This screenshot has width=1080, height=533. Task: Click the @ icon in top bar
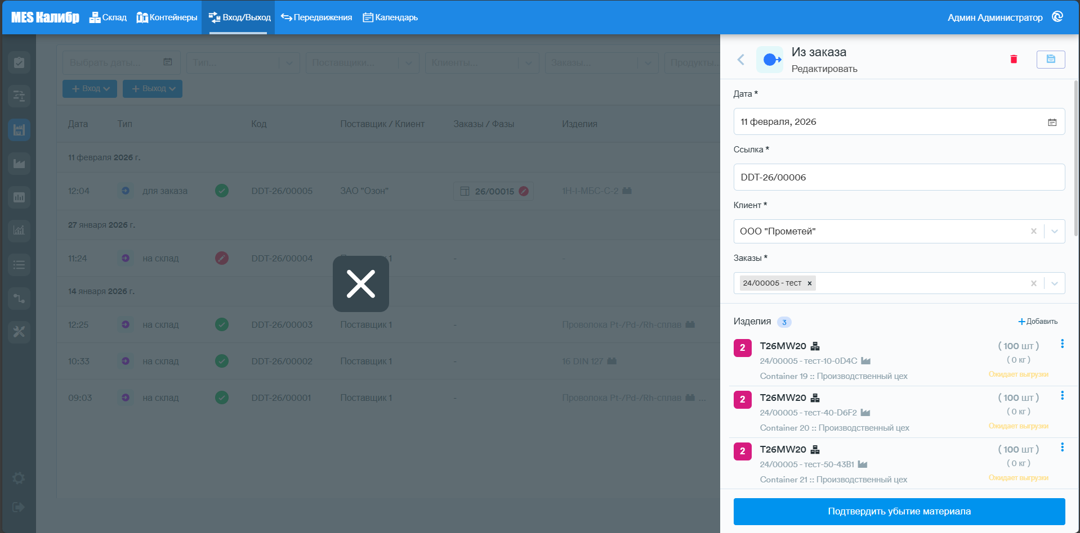[x=1057, y=17]
